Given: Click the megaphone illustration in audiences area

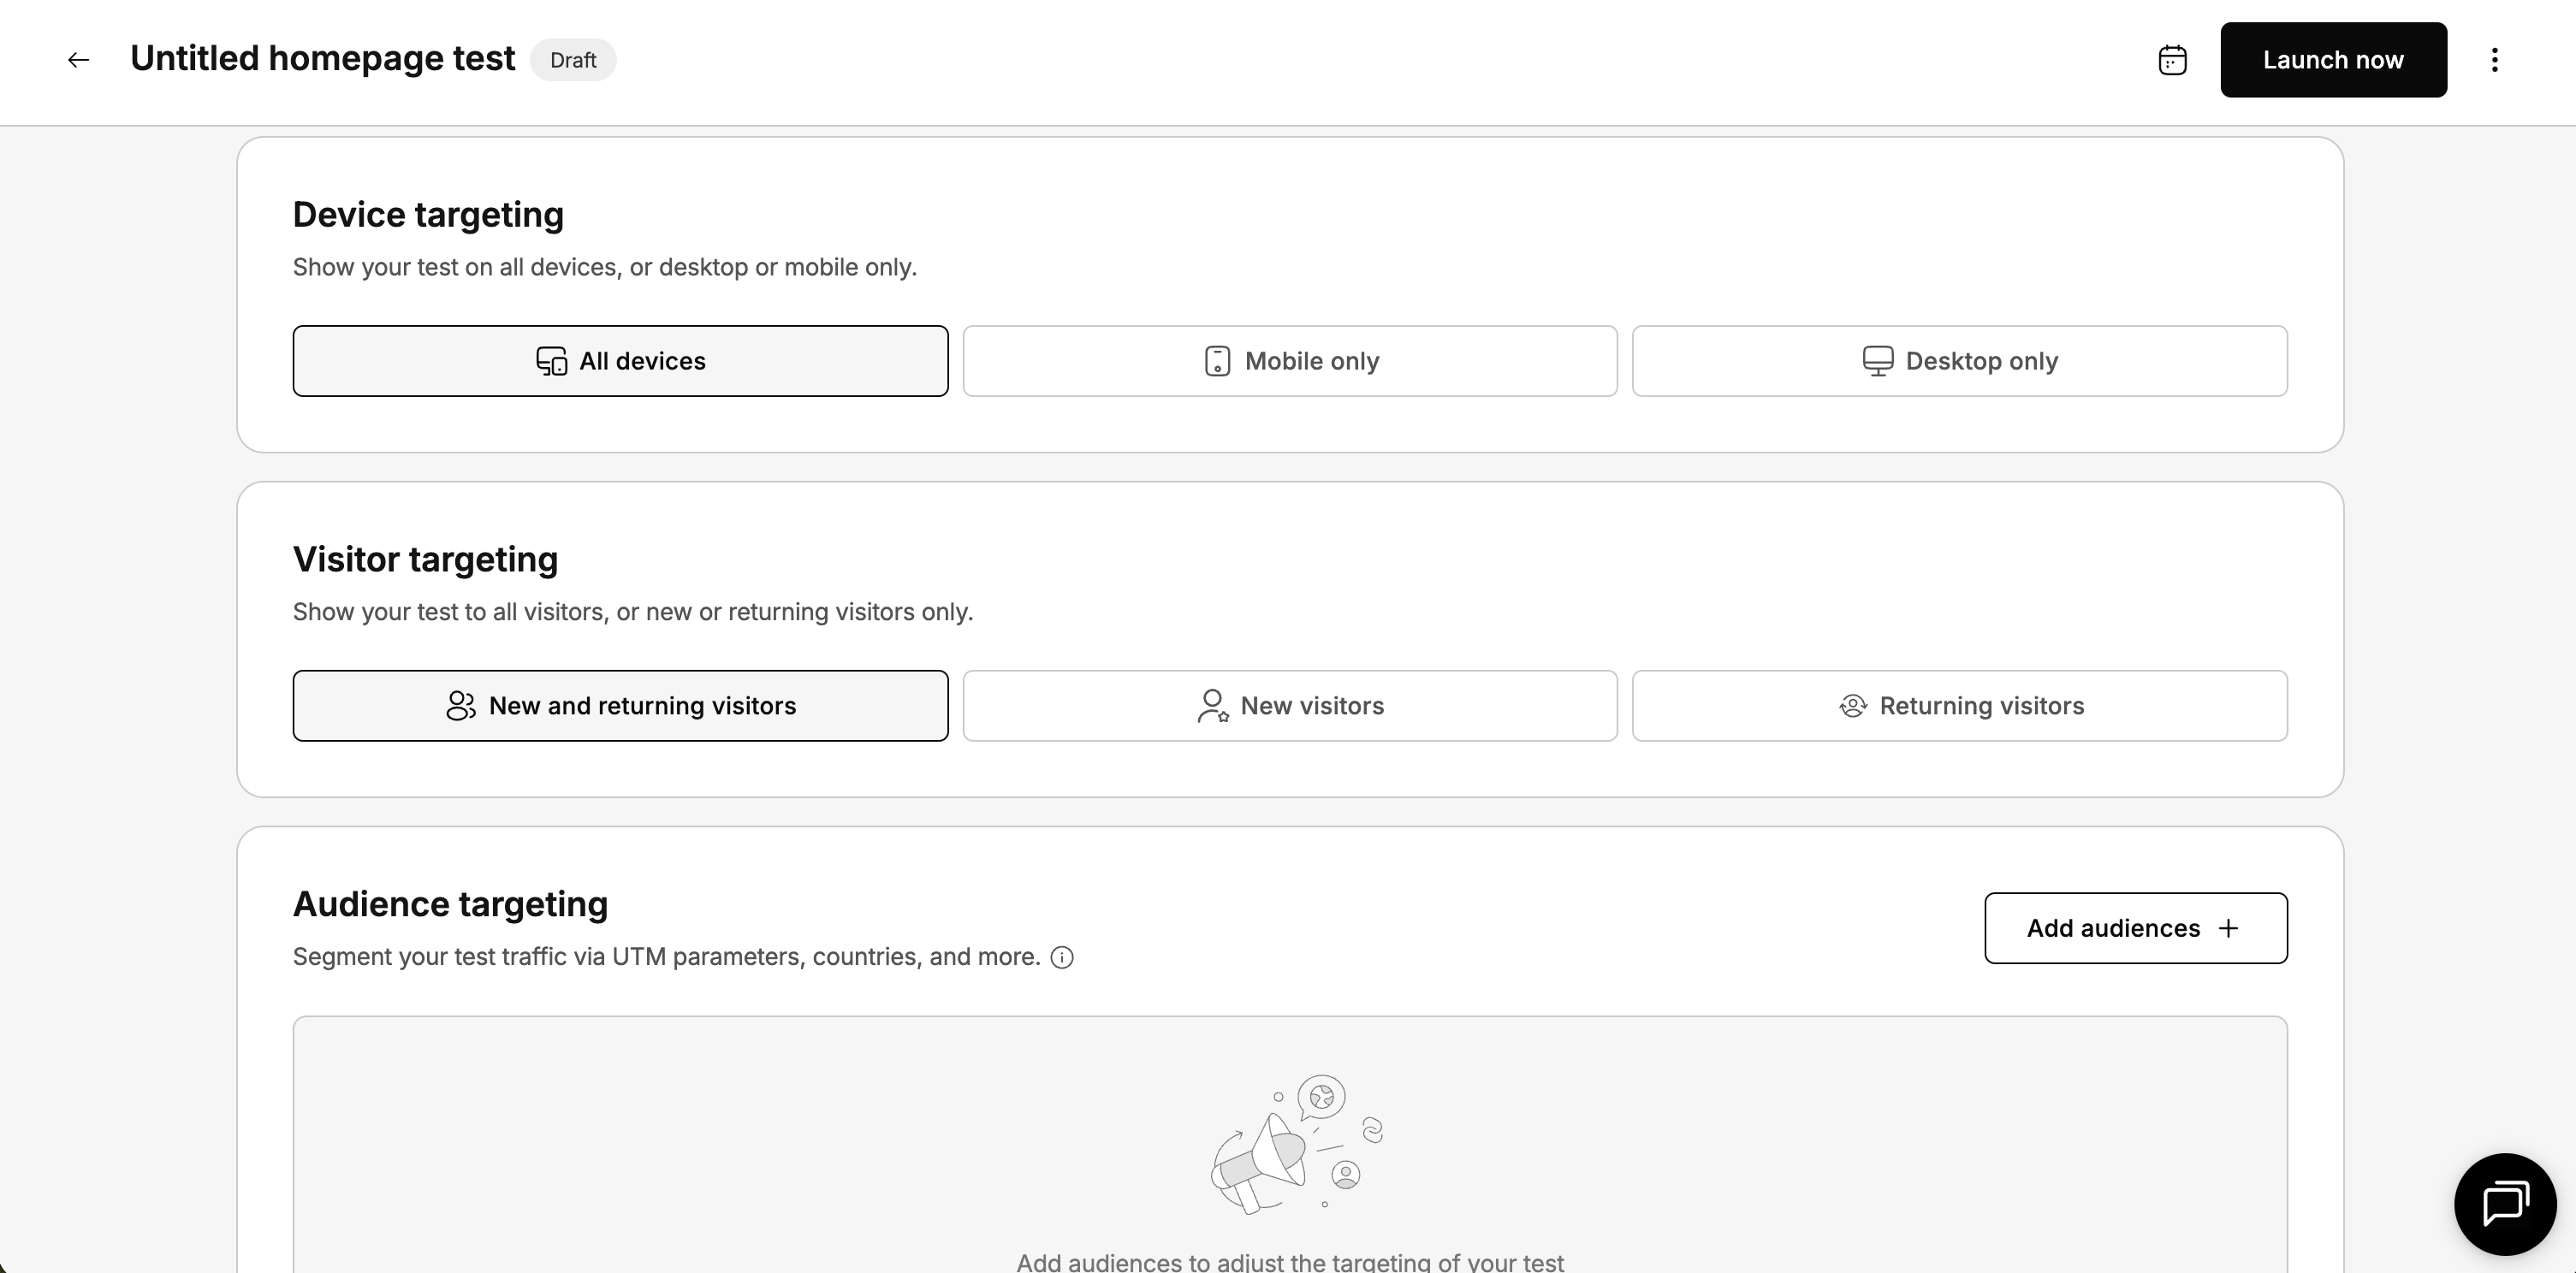Looking at the screenshot, I should point(1290,1145).
